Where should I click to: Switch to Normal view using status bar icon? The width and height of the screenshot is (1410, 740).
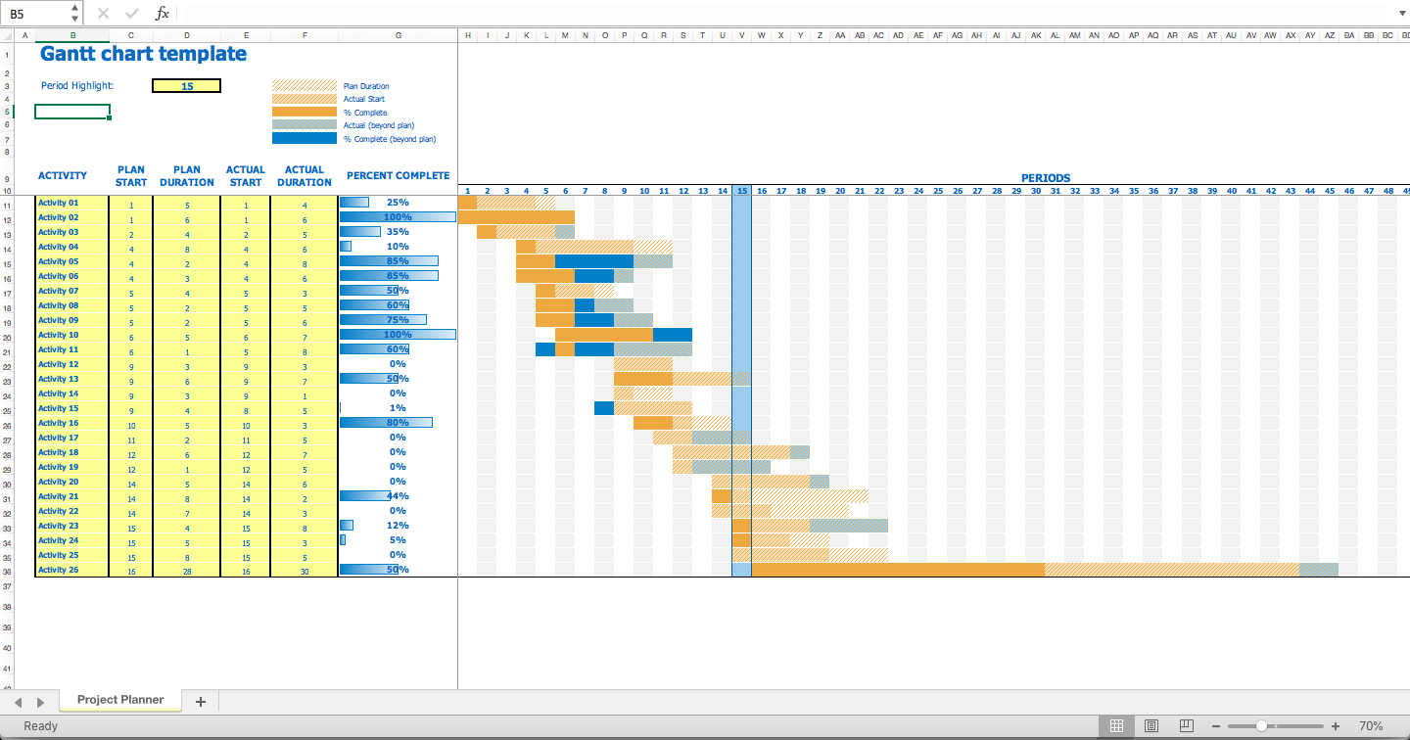pos(1116,725)
